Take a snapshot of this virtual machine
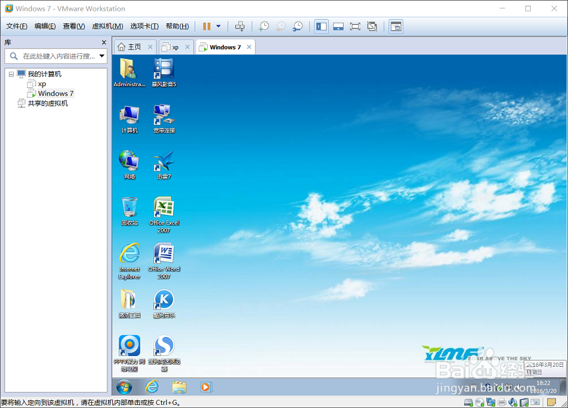 point(264,27)
